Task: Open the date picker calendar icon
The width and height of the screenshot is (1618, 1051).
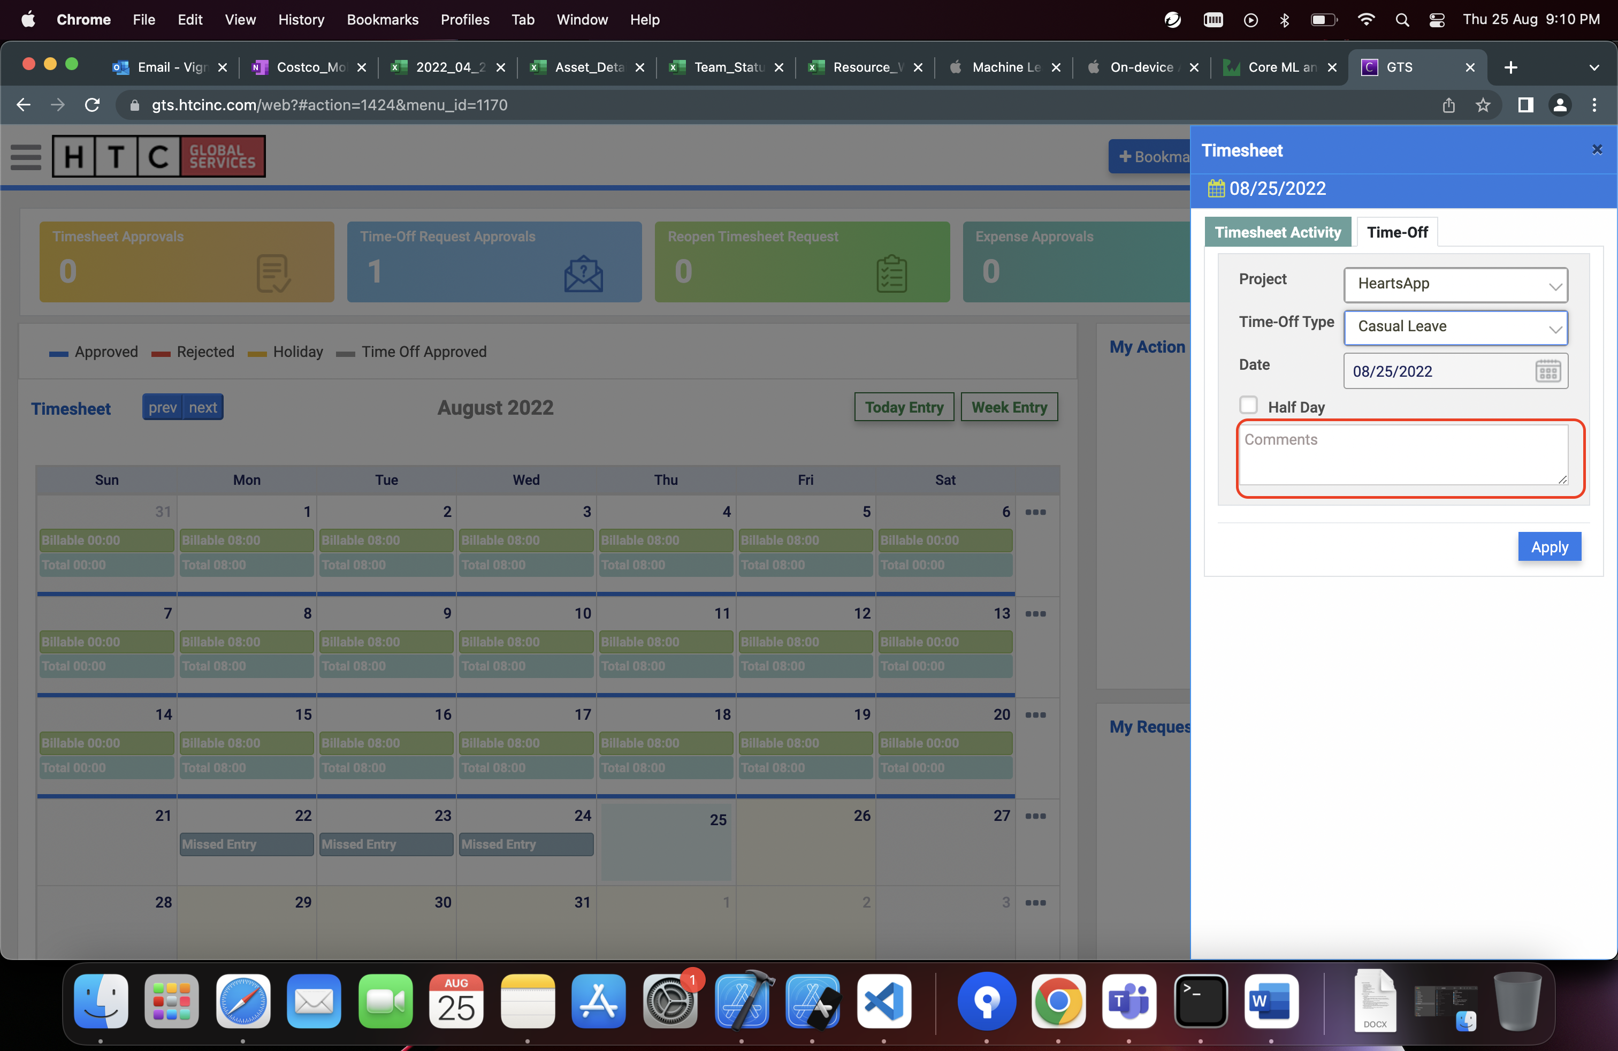Action: click(x=1547, y=371)
